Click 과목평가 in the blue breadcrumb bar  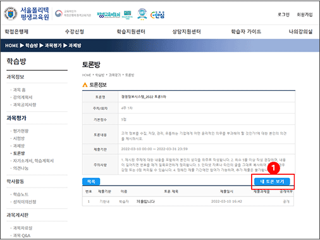pos(53,45)
